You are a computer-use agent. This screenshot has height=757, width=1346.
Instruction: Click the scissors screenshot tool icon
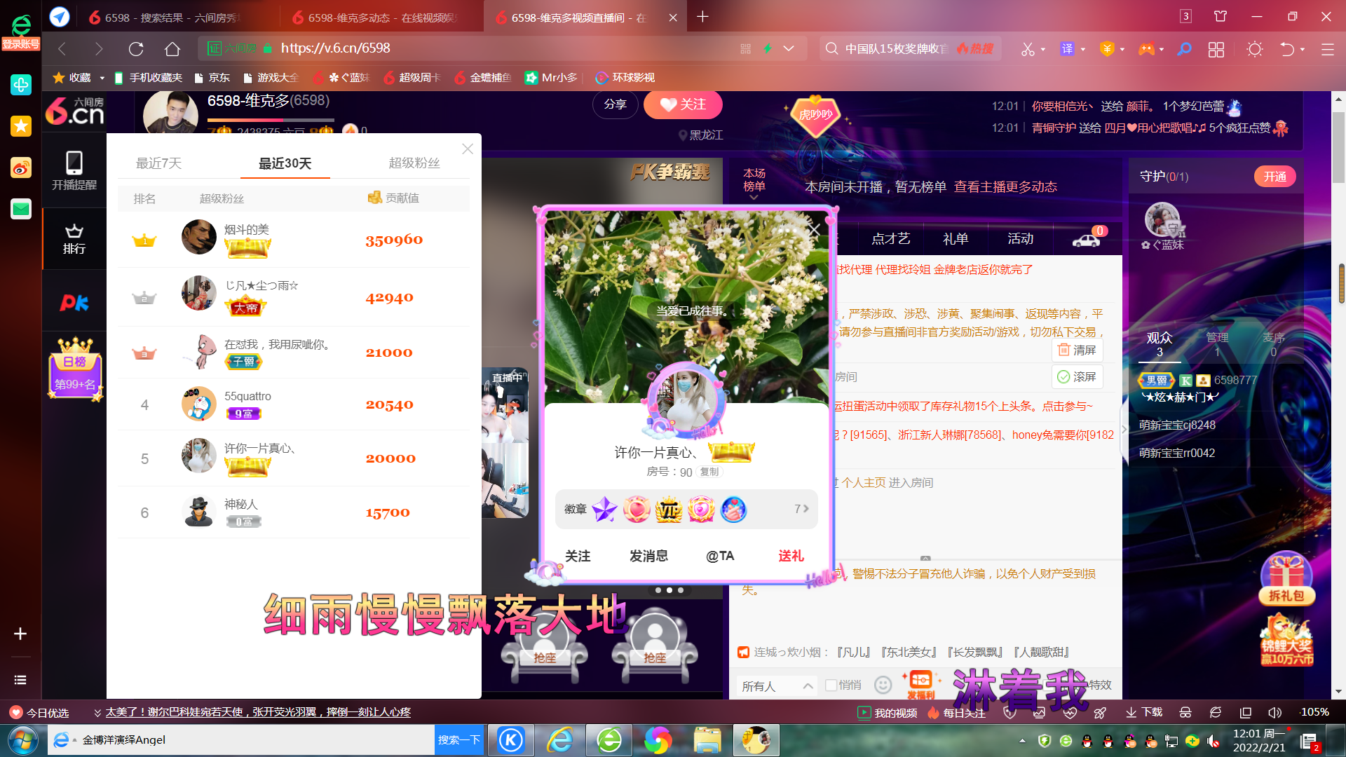1028,49
